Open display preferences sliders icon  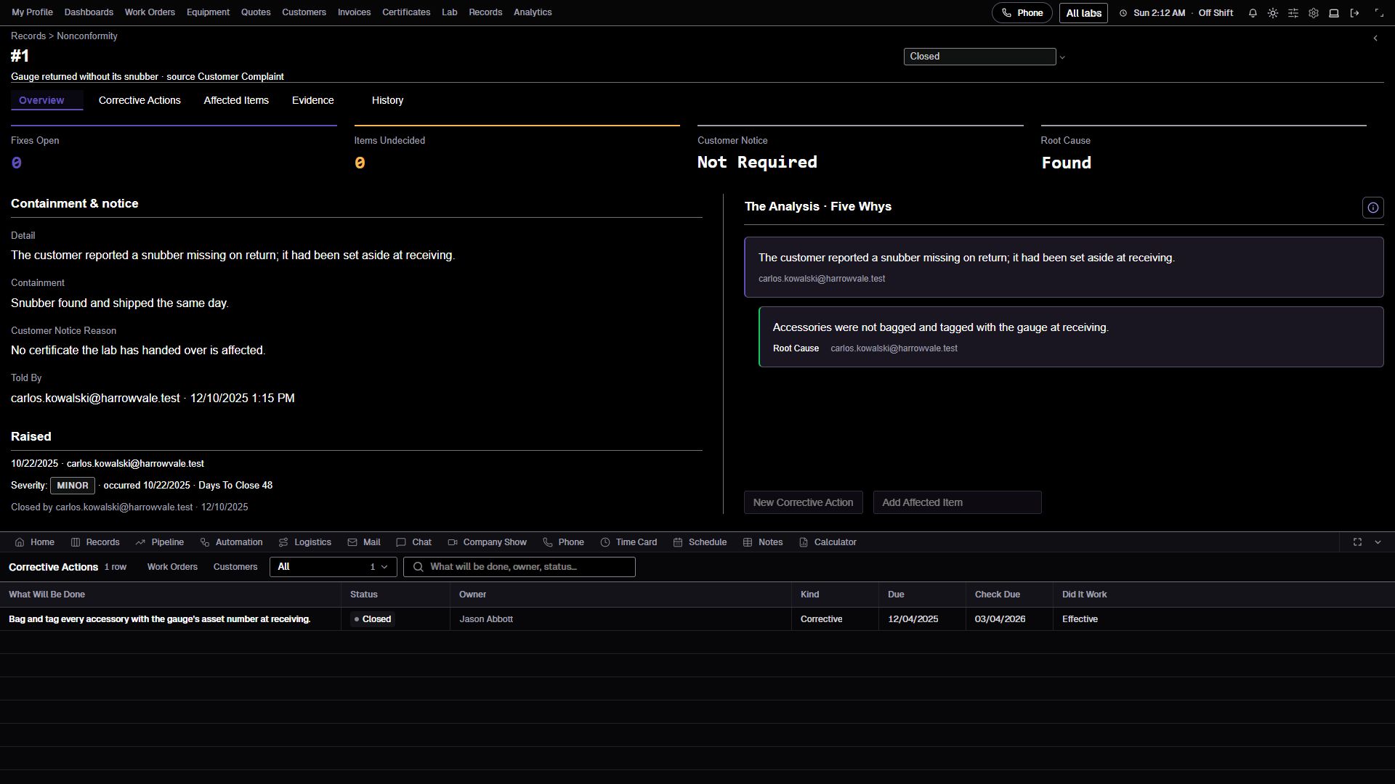(1293, 13)
